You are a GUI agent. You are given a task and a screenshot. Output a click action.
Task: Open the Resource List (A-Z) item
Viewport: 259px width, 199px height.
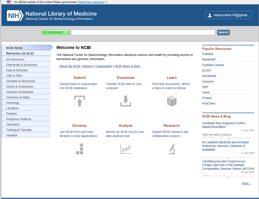click(x=20, y=53)
